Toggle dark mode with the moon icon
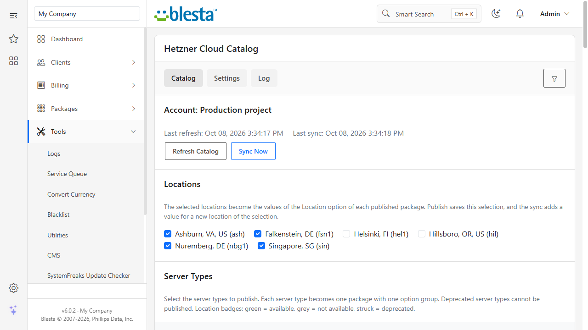The width and height of the screenshot is (588, 330). [x=496, y=14]
